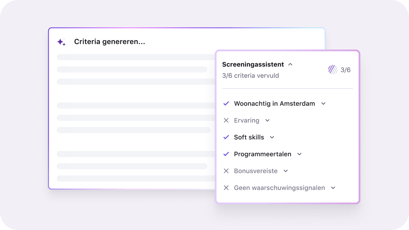The height and width of the screenshot is (230, 409).
Task: Click the checkmark for Woonachtig in Amsterdam
Action: click(x=226, y=103)
